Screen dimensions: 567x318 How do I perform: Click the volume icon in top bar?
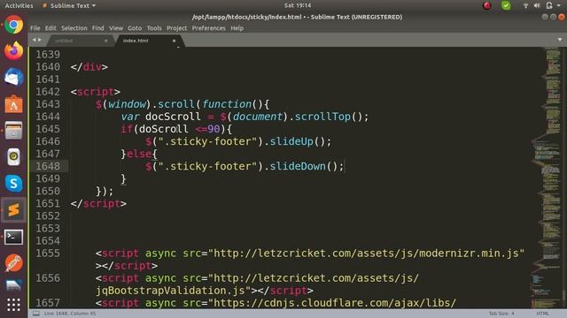click(x=537, y=5)
